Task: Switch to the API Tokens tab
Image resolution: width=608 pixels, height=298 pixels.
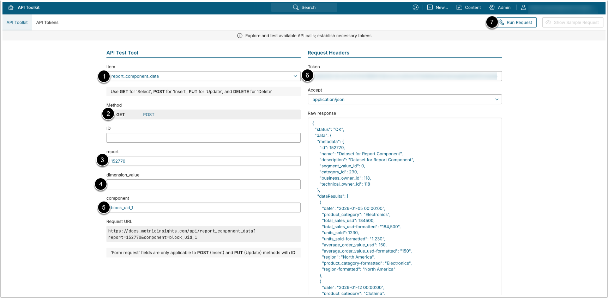Action: 47,23
